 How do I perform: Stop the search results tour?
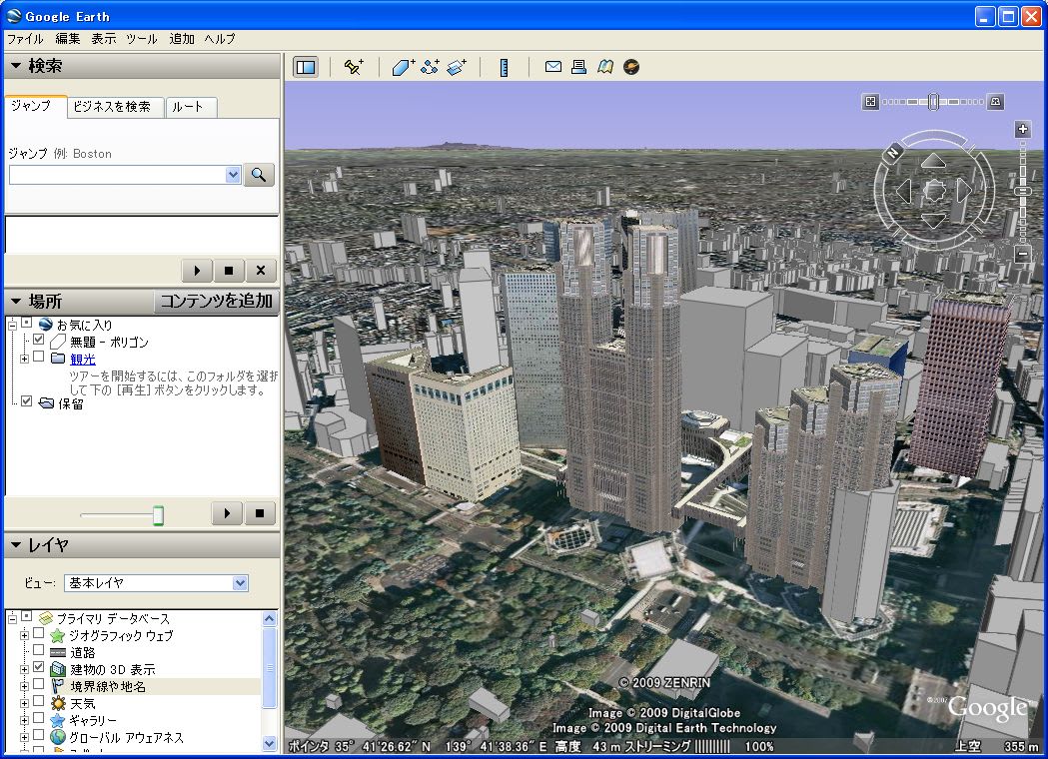(x=229, y=271)
